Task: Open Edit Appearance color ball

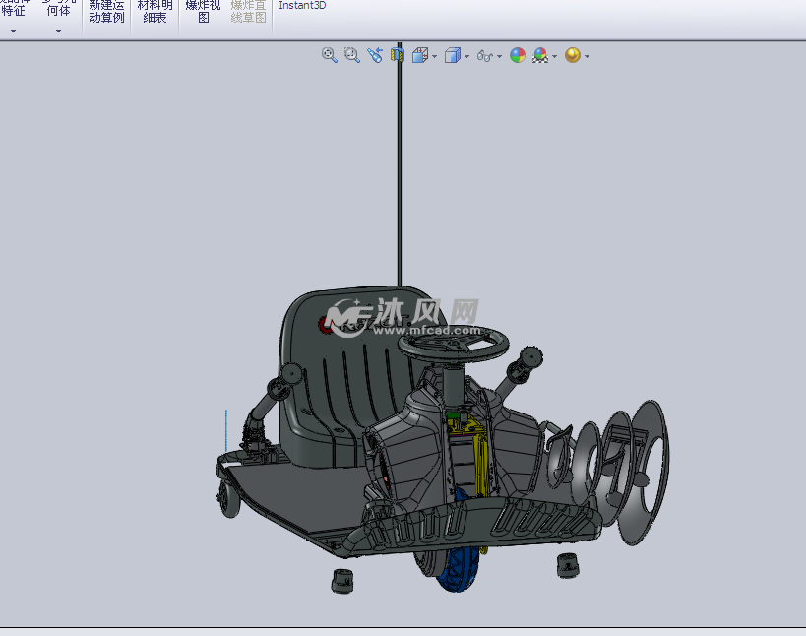Action: click(518, 55)
